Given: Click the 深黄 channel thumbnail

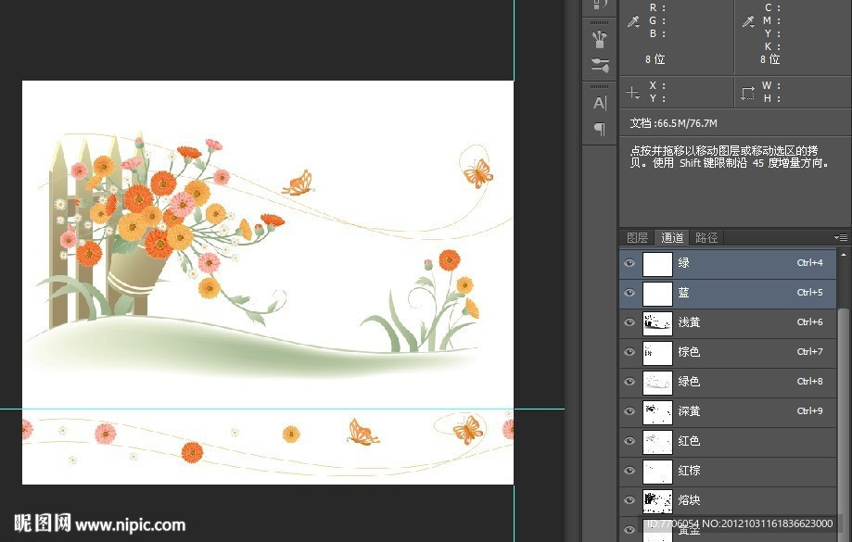Looking at the screenshot, I should coord(657,411).
